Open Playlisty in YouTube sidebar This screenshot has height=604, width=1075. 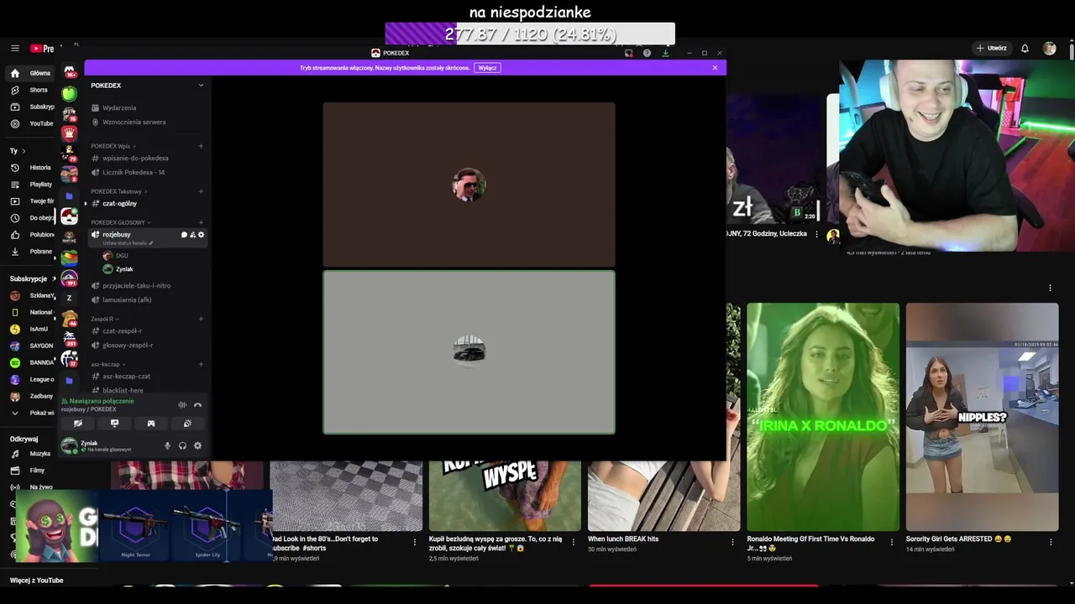point(31,185)
